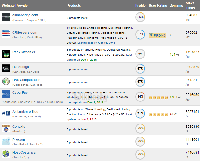Click the Alexa /Links column header

190,5
